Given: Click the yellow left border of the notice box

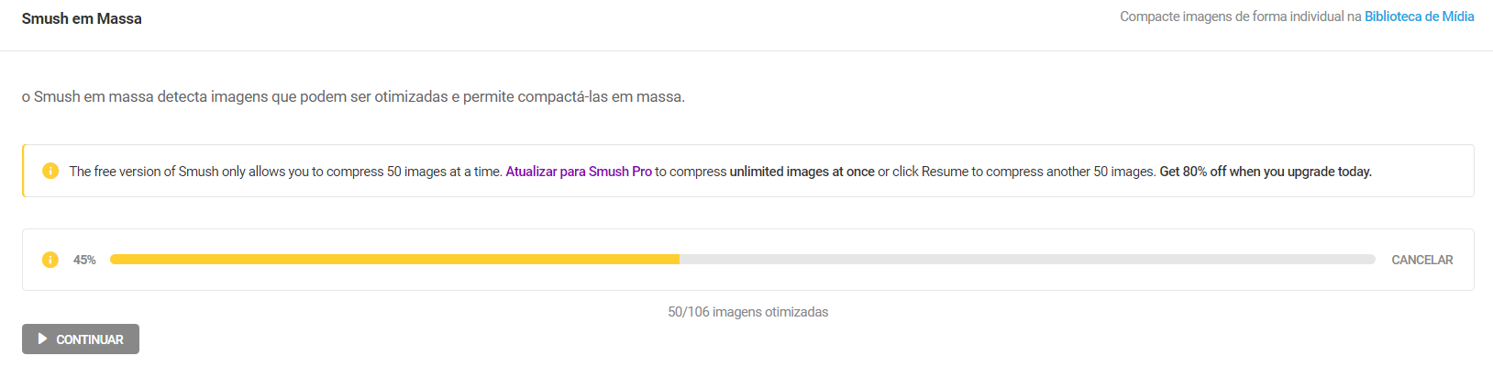Looking at the screenshot, I should pos(23,171).
